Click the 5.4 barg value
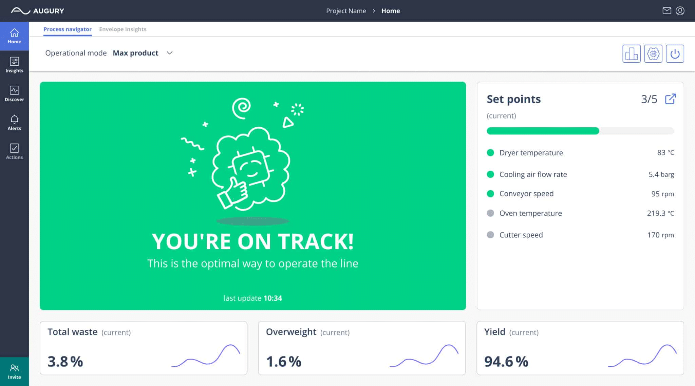The width and height of the screenshot is (695, 386). pyautogui.click(x=661, y=174)
